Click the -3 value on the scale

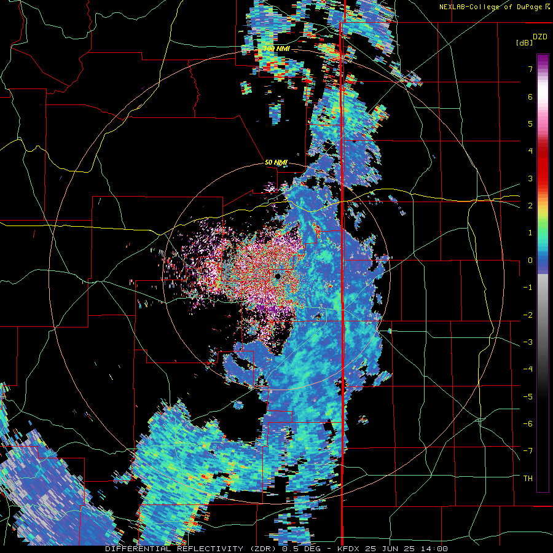(528, 342)
